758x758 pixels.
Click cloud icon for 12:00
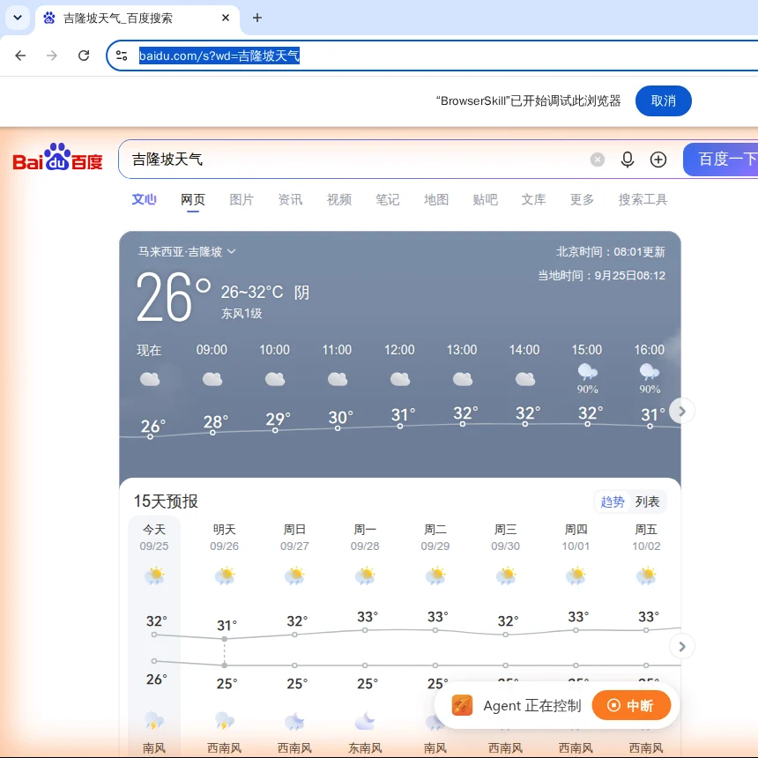[x=400, y=379]
